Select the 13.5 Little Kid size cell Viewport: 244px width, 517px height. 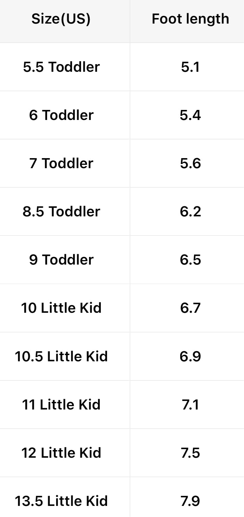[x=61, y=501]
